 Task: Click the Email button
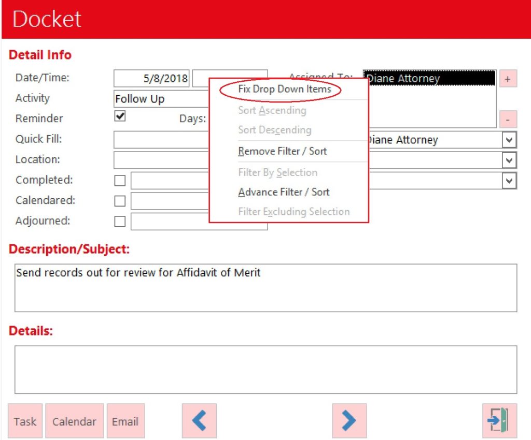125,420
